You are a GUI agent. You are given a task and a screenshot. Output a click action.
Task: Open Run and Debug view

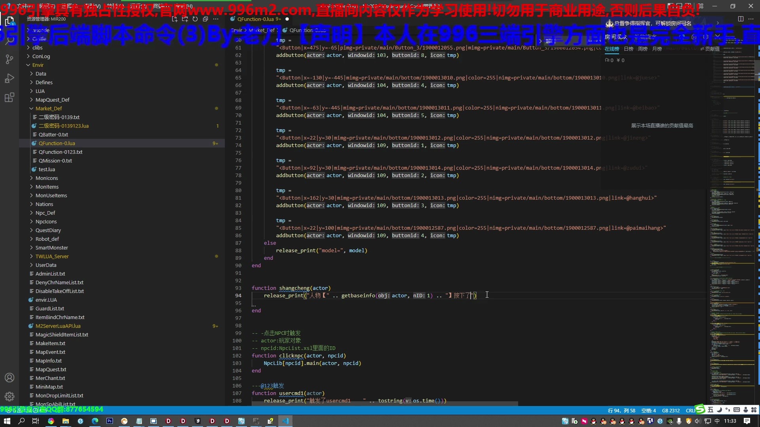coord(9,78)
